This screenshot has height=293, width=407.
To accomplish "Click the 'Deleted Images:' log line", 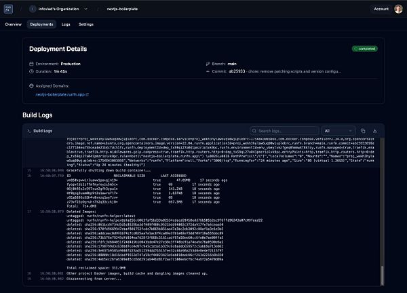I will [x=81, y=212].
